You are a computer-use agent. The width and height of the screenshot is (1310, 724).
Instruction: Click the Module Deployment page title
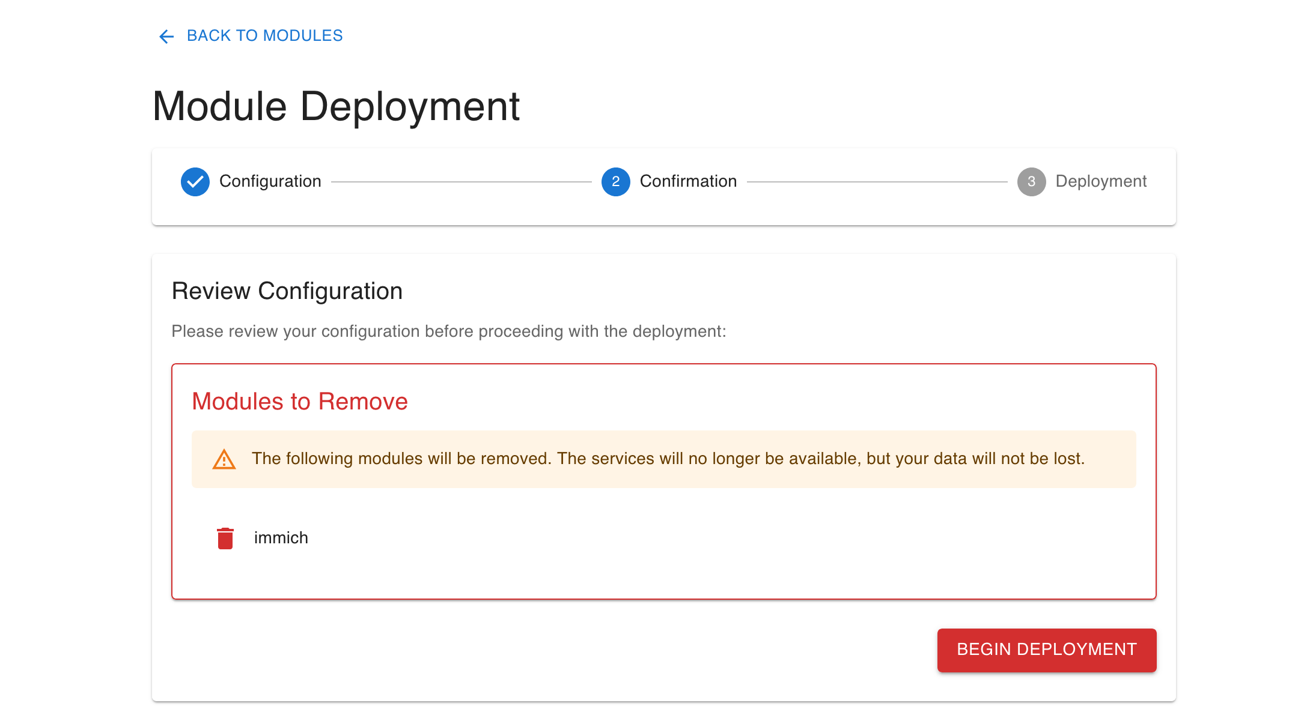336,106
